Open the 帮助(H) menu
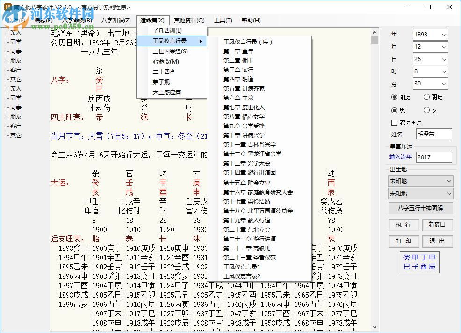Image resolution: width=461 pixels, height=333 pixels. (251, 20)
